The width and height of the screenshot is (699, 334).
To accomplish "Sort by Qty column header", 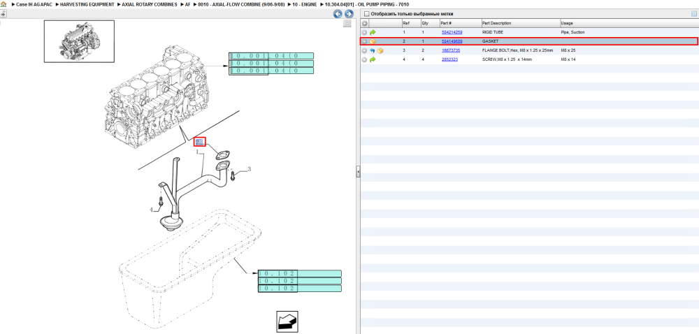I will [430, 23].
